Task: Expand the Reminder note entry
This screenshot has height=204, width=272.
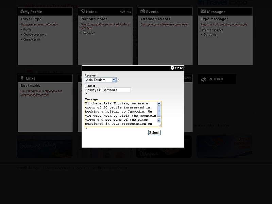Action: click(x=89, y=33)
